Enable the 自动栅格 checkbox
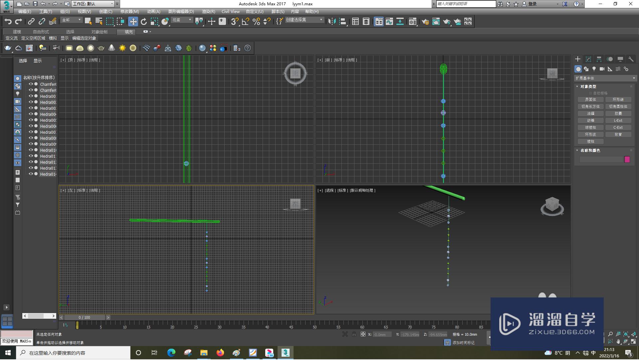 [x=591, y=93]
